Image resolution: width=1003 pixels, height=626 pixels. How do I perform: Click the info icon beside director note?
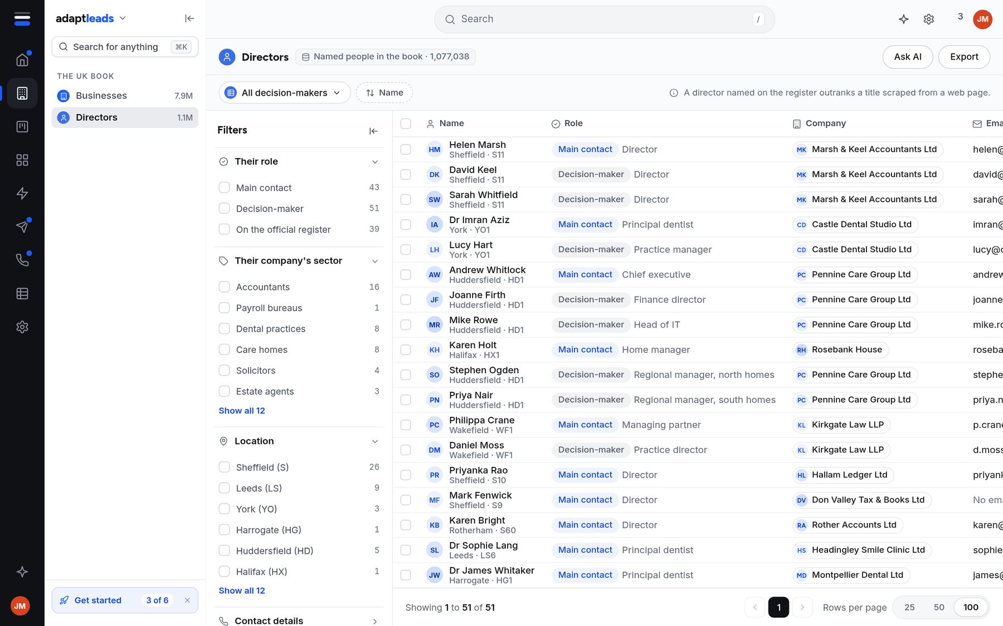(x=674, y=93)
